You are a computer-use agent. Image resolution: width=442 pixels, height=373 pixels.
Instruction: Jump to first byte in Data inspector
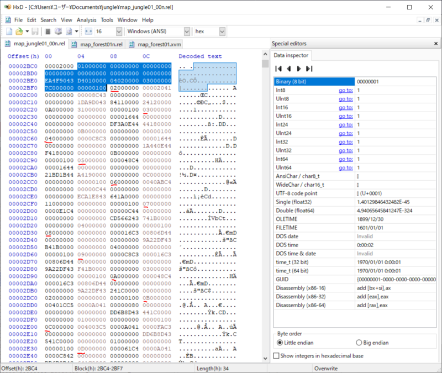tap(278, 69)
